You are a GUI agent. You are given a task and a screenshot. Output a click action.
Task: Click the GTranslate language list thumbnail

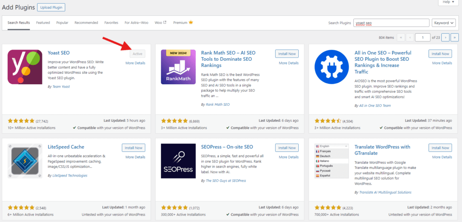pyautogui.click(x=332, y=161)
